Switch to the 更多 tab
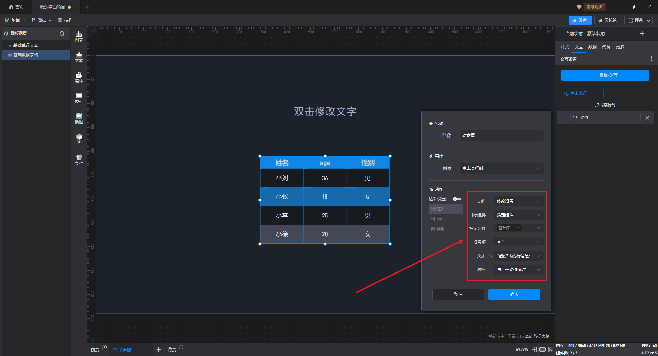658x356 pixels. [x=620, y=47]
